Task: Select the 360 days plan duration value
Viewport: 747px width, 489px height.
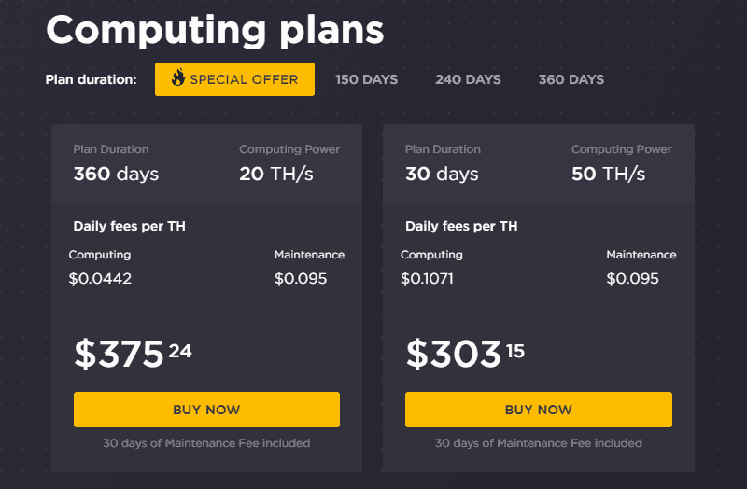Action: (x=116, y=174)
